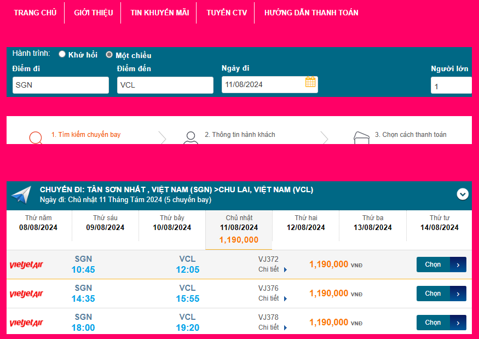Click VietJet Air logo for flight VJ372

pyautogui.click(x=26, y=265)
